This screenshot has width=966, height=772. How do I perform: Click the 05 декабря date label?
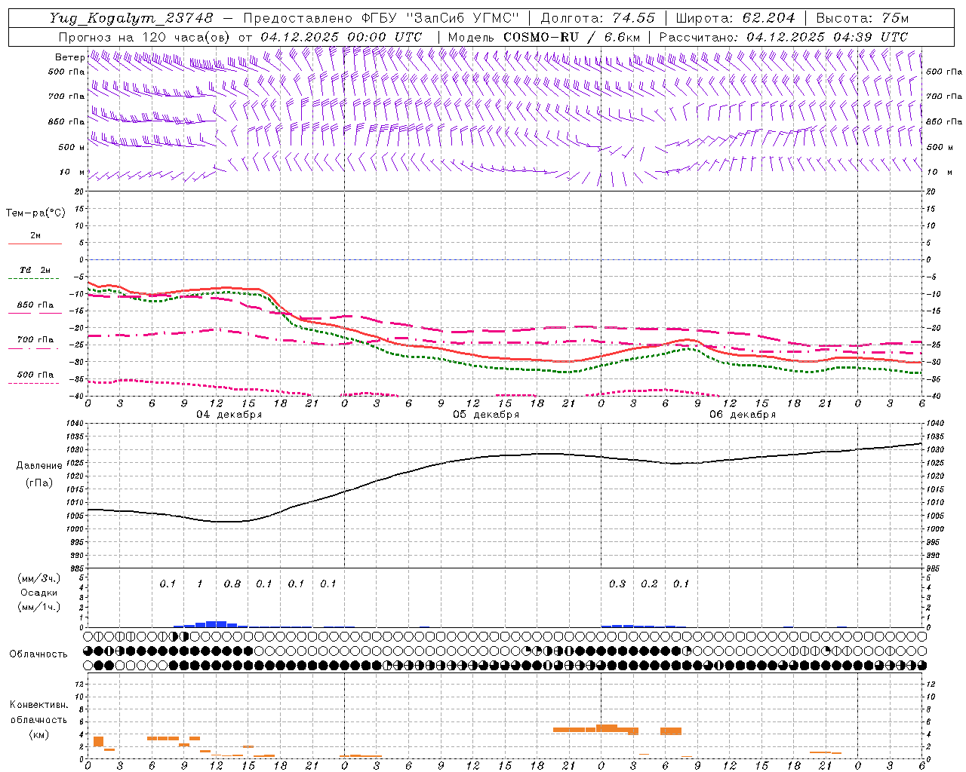pos(486,415)
